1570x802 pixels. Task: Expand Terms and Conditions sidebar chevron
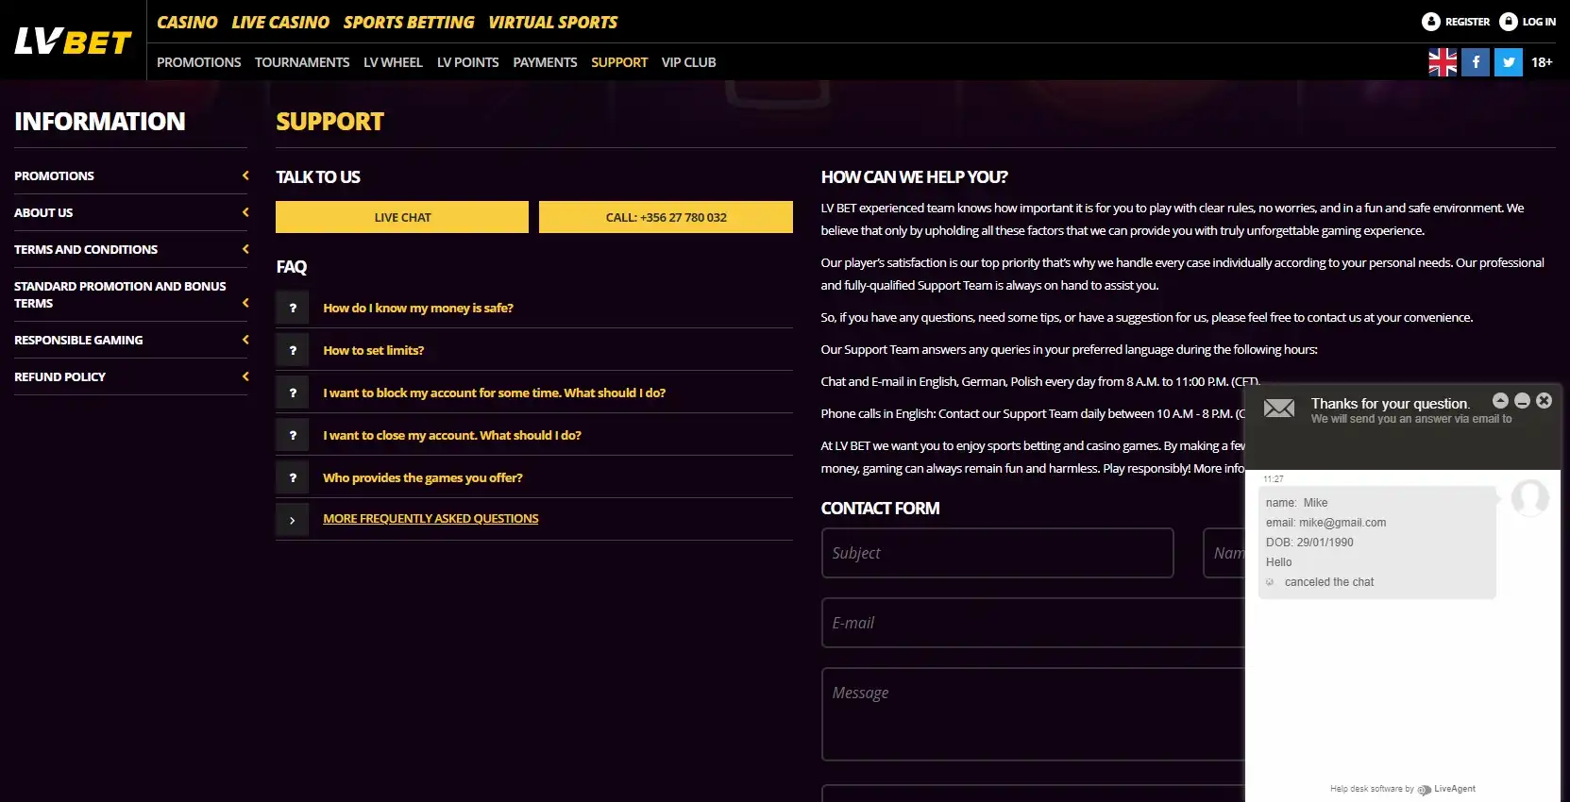click(245, 249)
